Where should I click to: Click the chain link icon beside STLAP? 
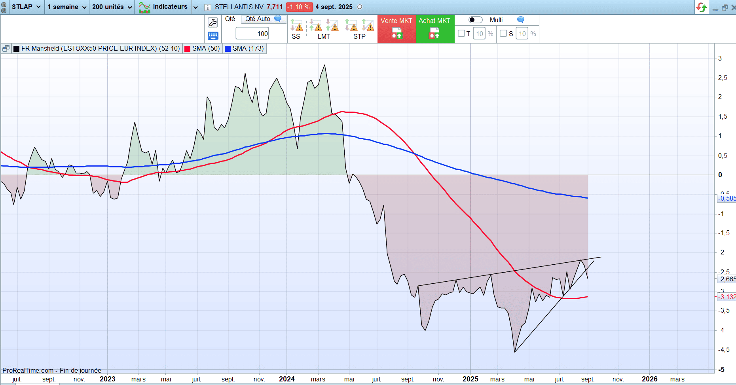coord(4,7)
